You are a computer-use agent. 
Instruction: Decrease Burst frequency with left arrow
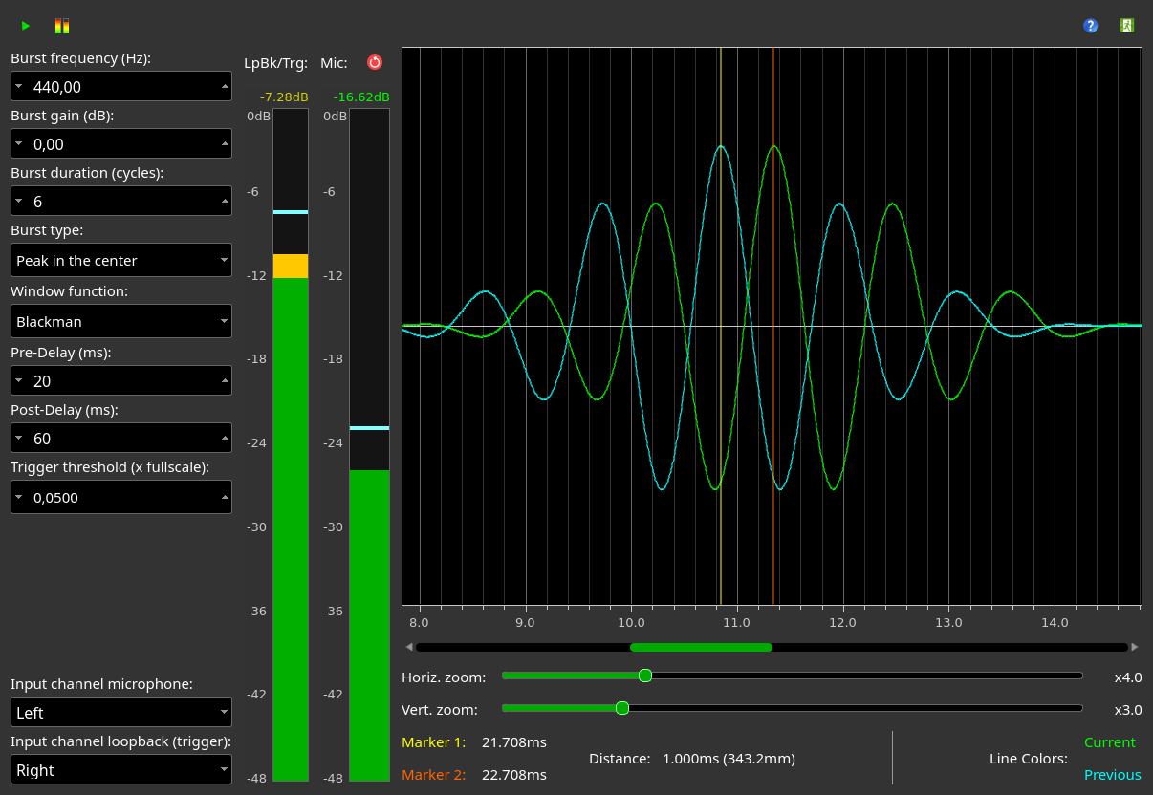coord(18,87)
